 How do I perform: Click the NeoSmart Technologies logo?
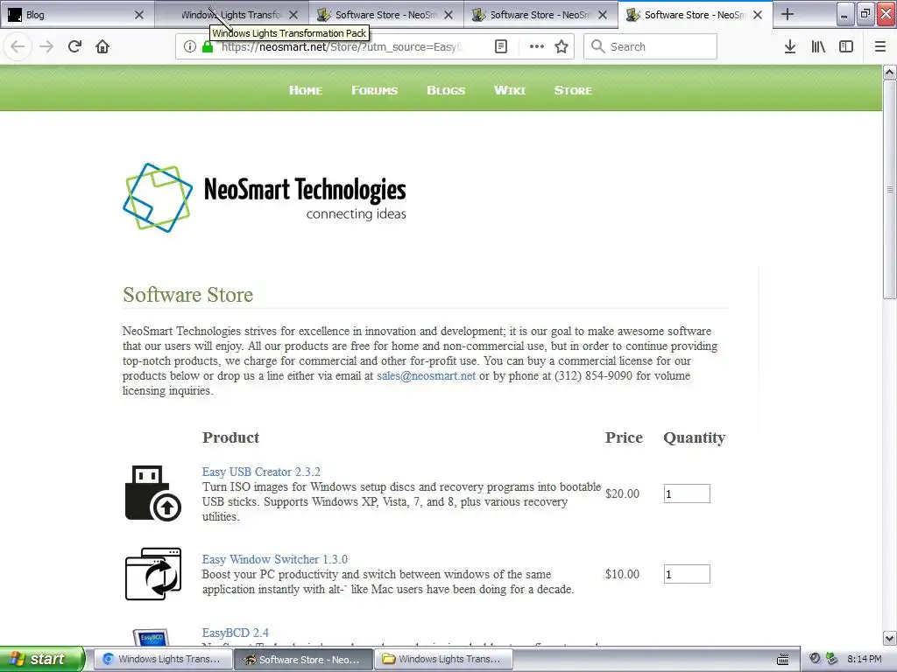click(x=265, y=198)
